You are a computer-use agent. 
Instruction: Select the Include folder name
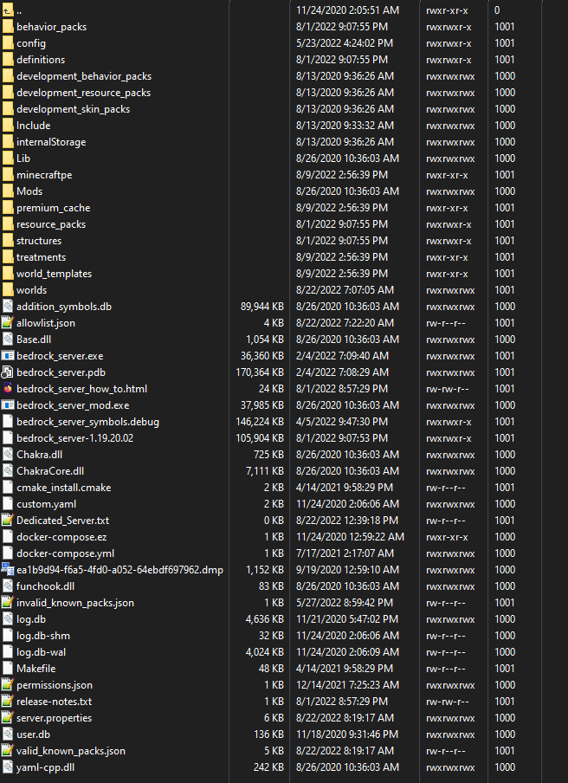pos(33,126)
